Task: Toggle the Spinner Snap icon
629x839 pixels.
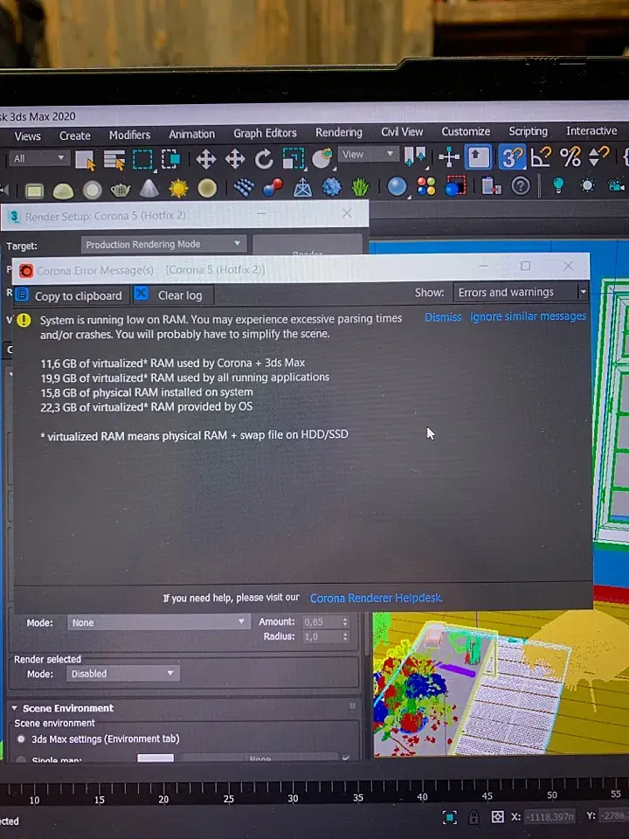Action: point(598,156)
